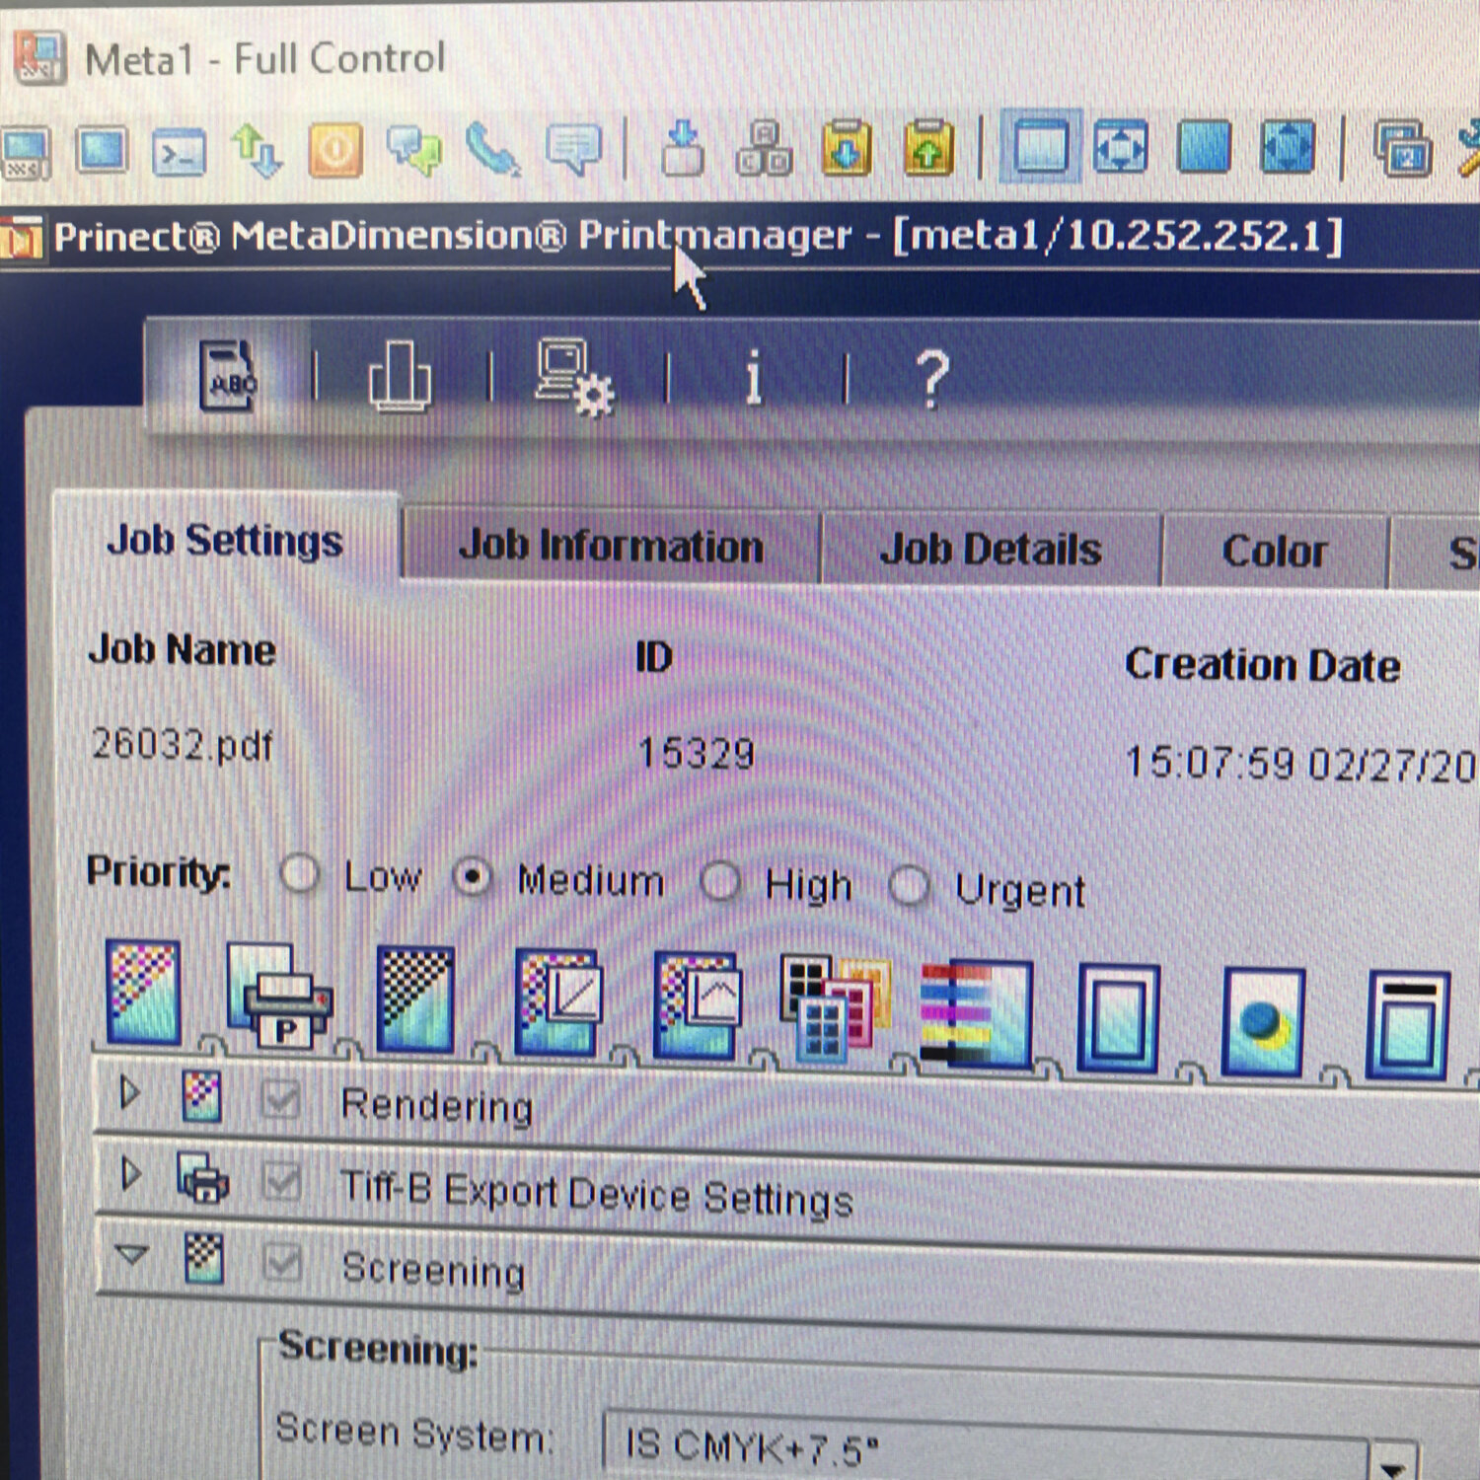Click the multi-monitor windows icon
The image size is (1480, 1480).
[1402, 148]
